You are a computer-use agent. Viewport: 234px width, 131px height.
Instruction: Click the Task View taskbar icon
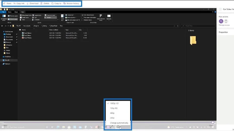coord(52,127)
